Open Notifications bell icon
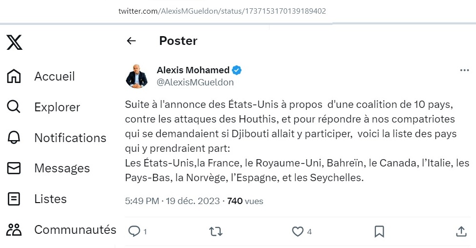 click(x=14, y=138)
